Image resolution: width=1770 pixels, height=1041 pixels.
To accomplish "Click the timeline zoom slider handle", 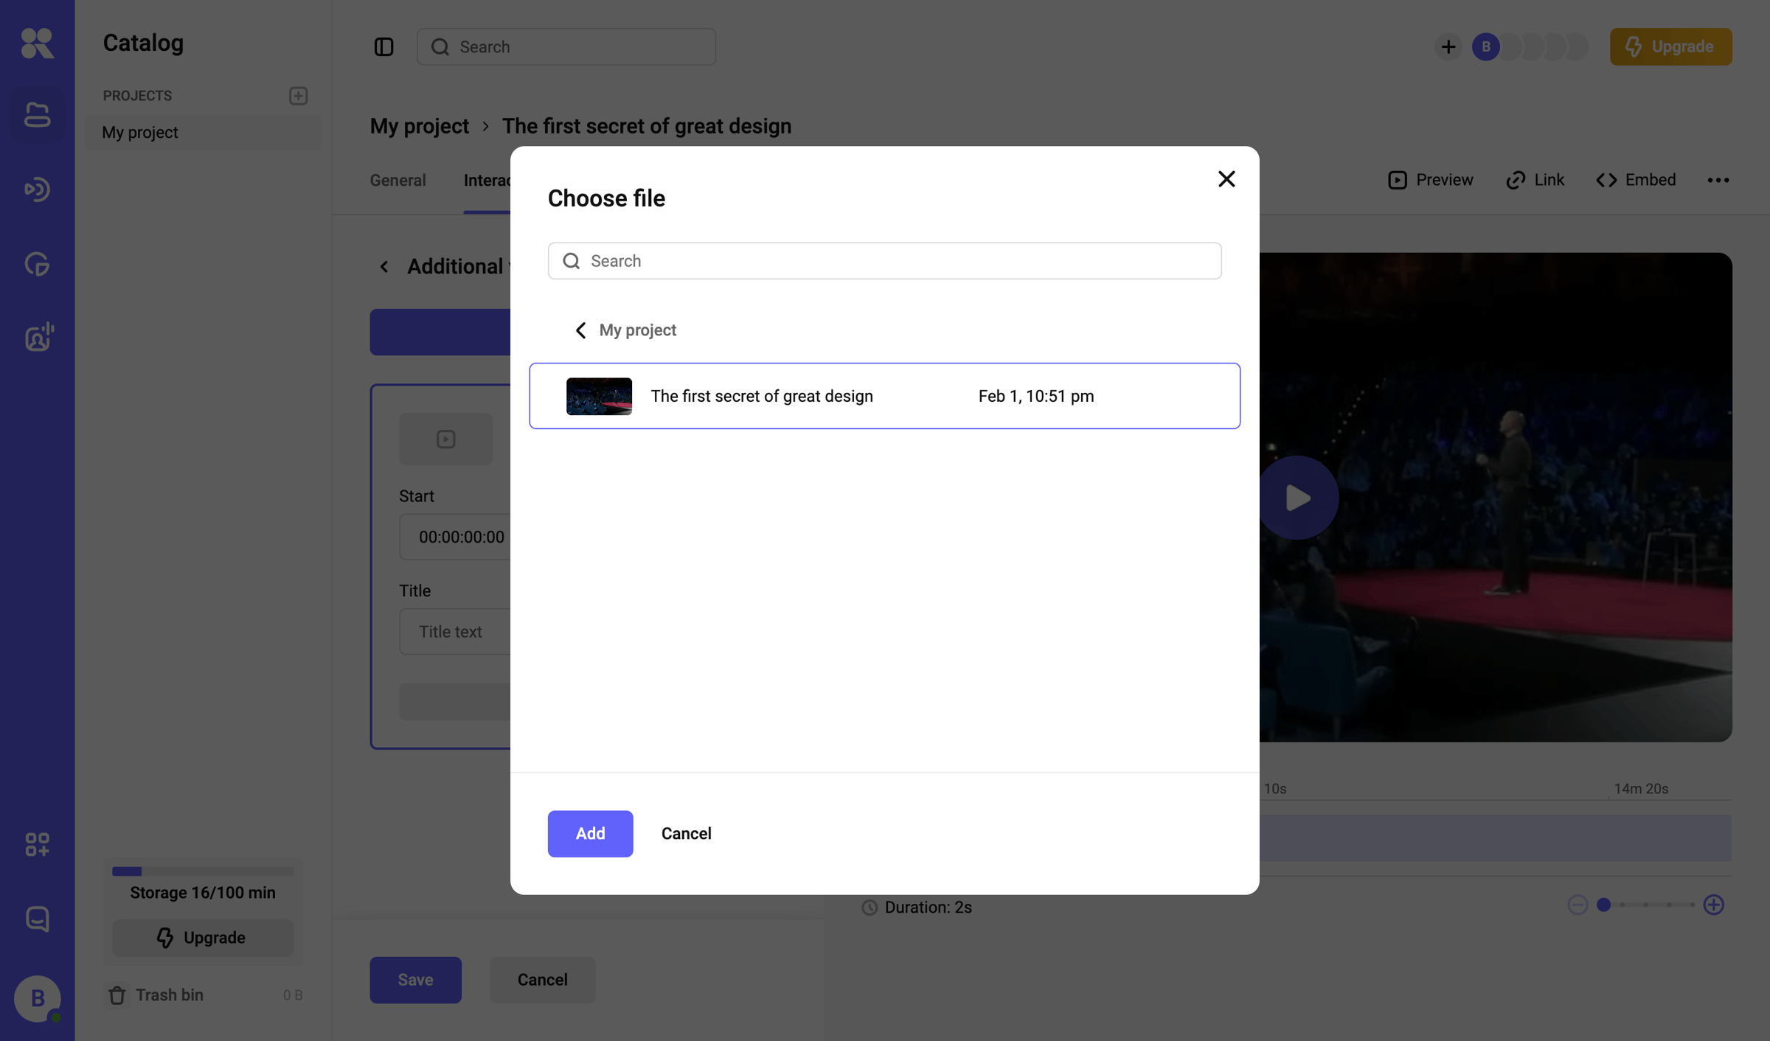I will [1603, 905].
